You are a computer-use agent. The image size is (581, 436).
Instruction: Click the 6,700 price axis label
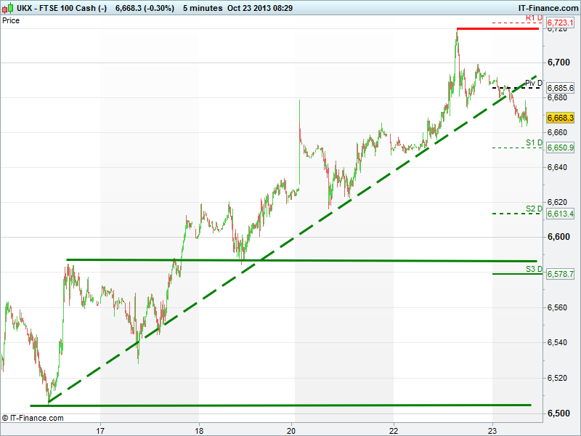(x=558, y=62)
